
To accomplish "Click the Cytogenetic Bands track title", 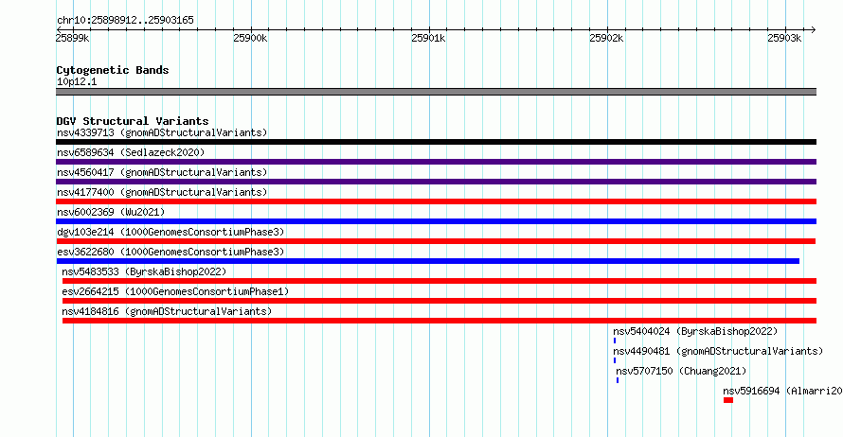I will (x=113, y=70).
